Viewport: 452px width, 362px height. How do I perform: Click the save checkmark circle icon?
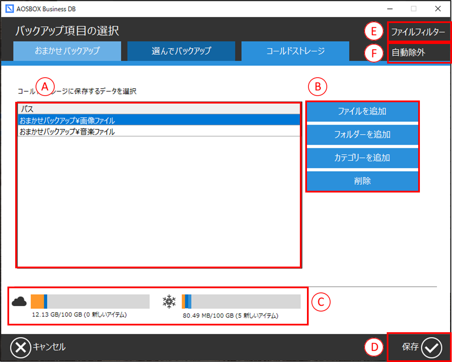[432, 347]
